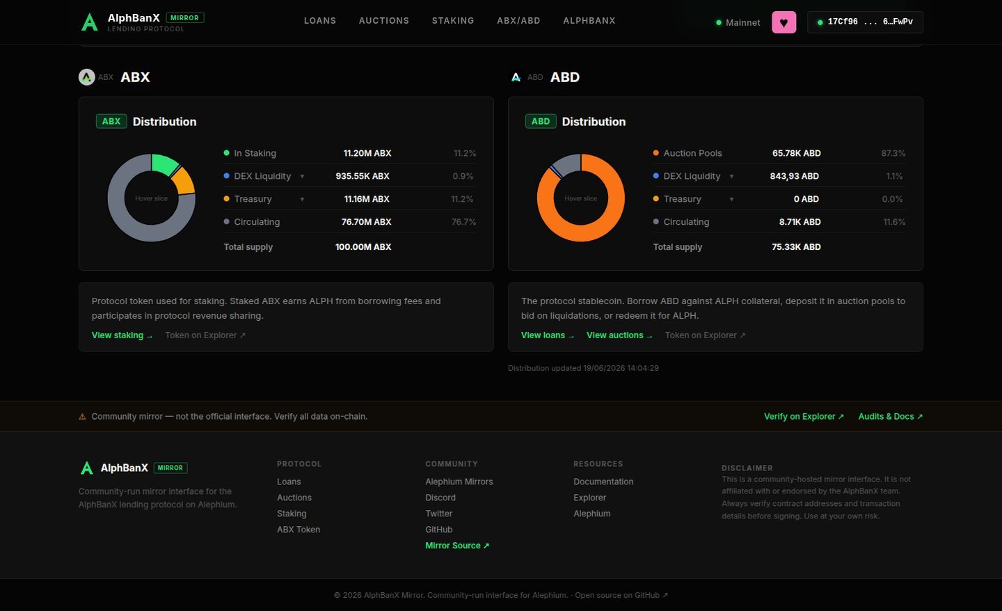Click the ABX distribution donut chart

(x=151, y=198)
